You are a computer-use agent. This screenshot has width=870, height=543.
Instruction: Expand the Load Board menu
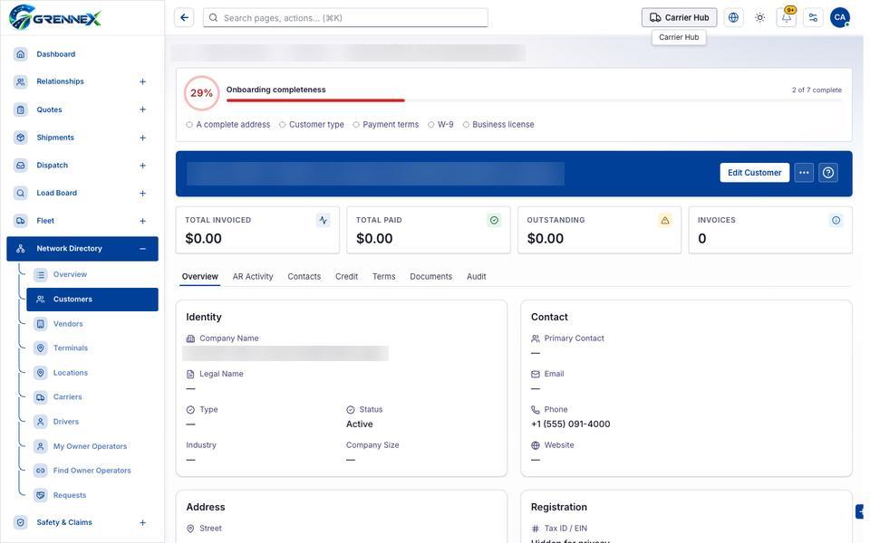click(142, 194)
